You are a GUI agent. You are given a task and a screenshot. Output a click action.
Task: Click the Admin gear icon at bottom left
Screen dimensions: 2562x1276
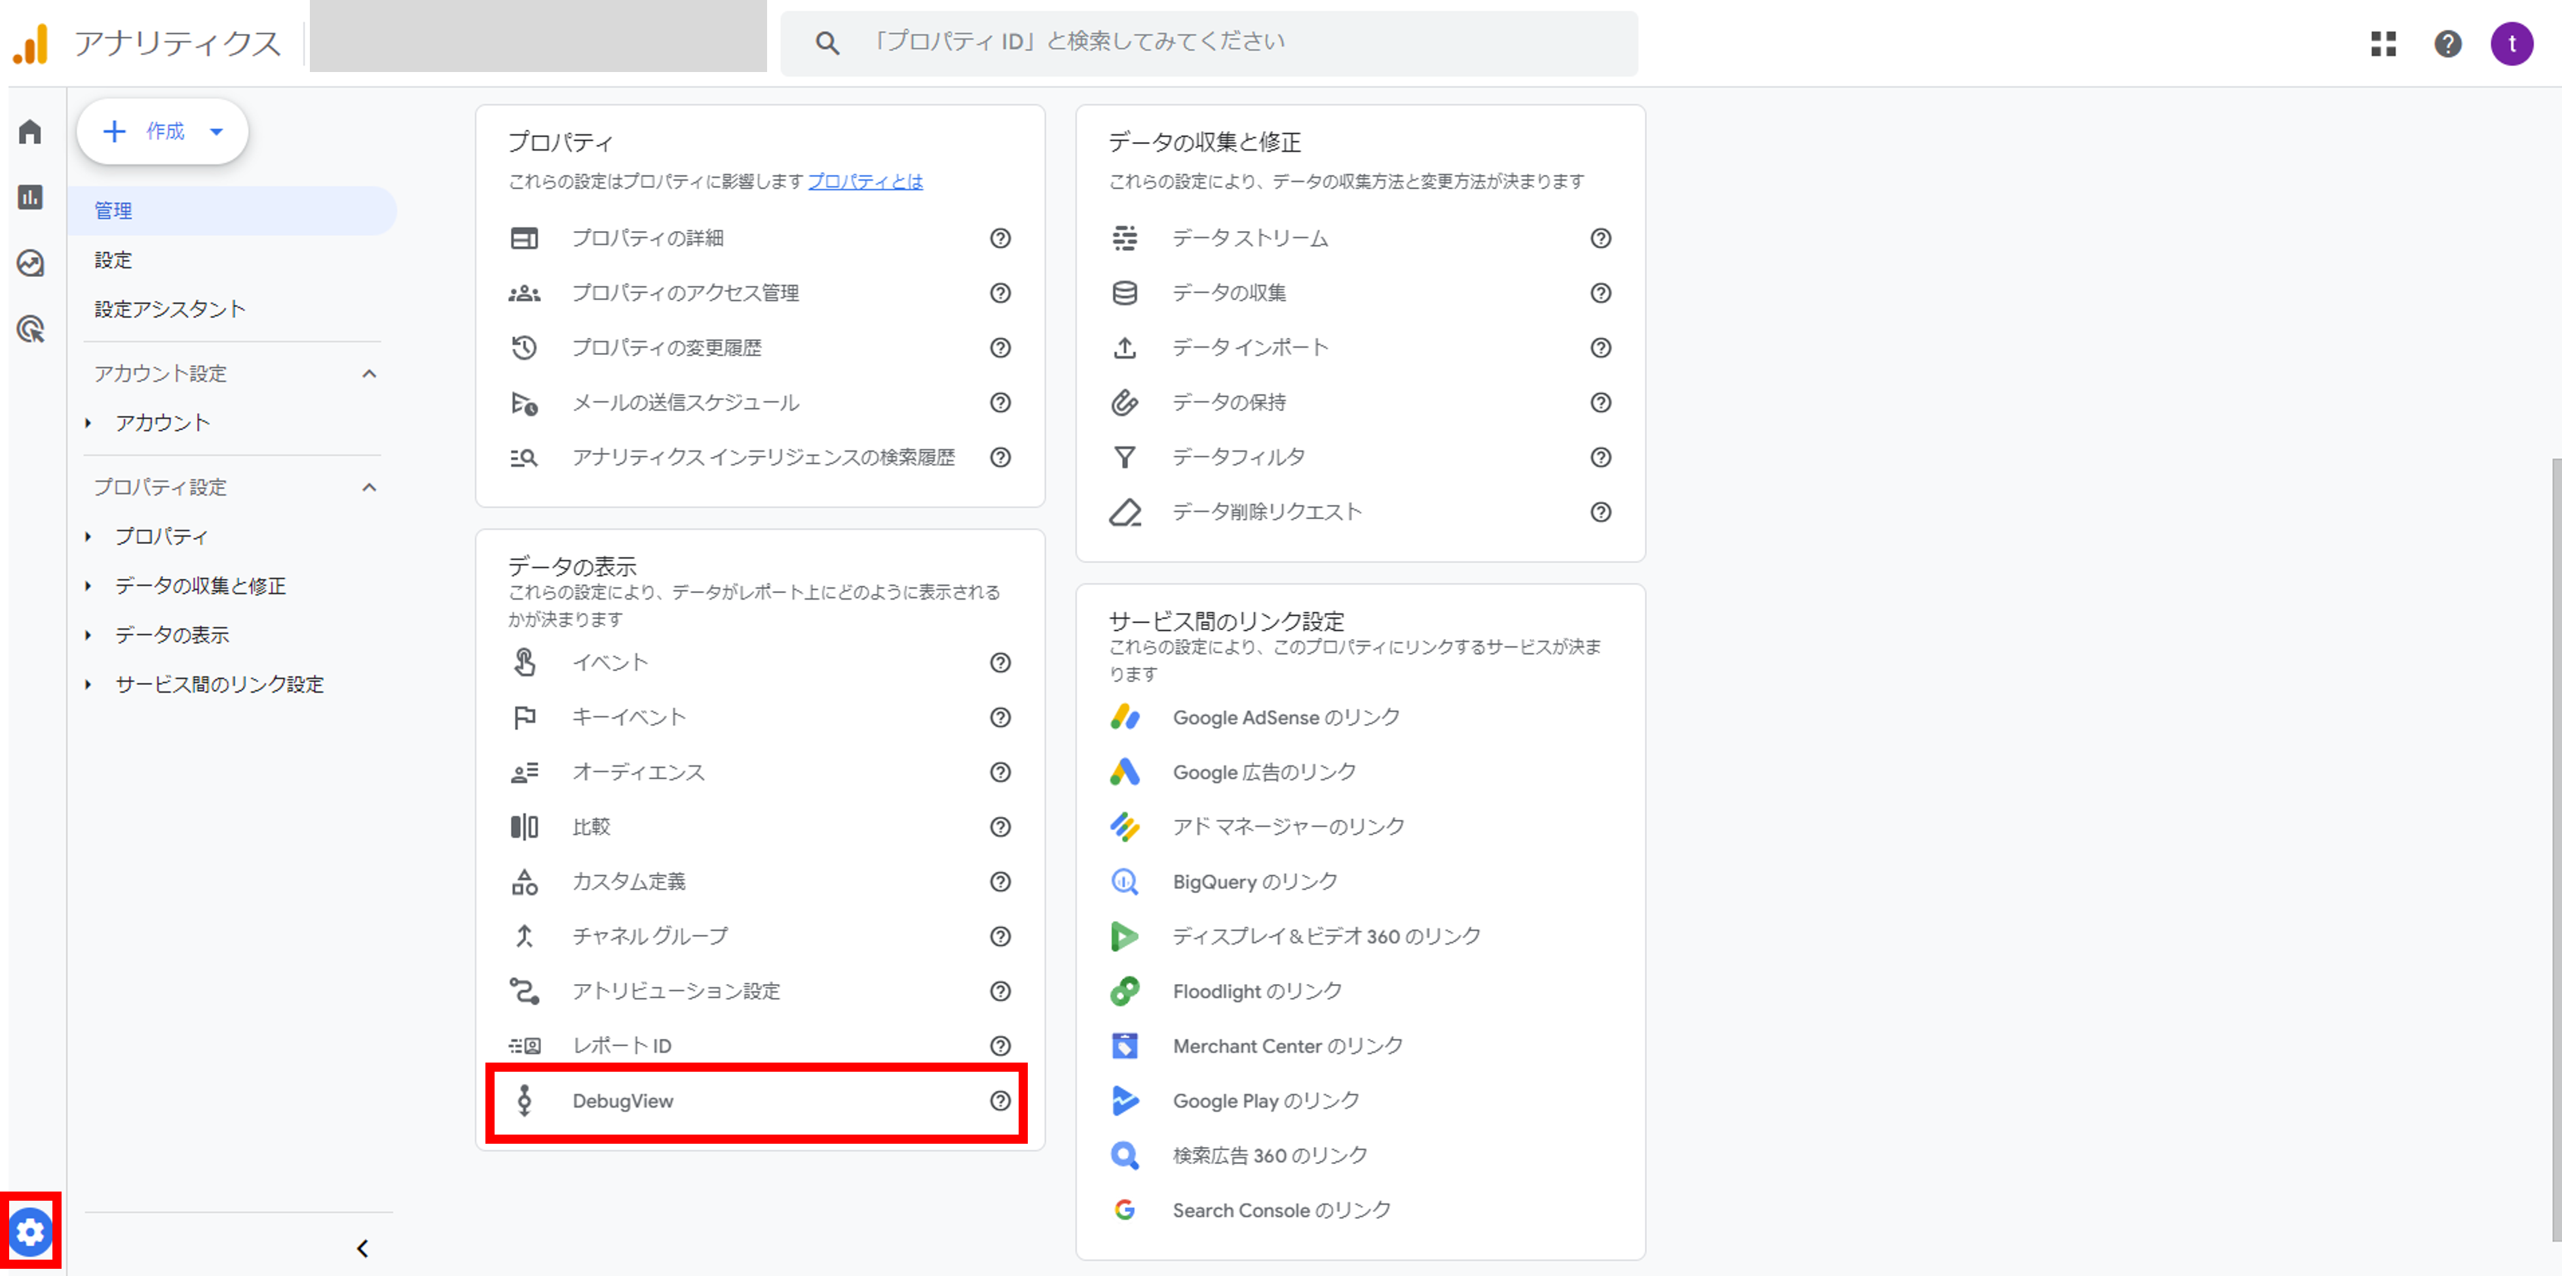pyautogui.click(x=31, y=1231)
